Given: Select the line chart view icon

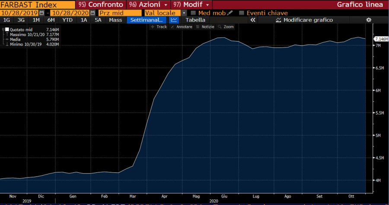Looking at the screenshot, I should tap(174, 20).
